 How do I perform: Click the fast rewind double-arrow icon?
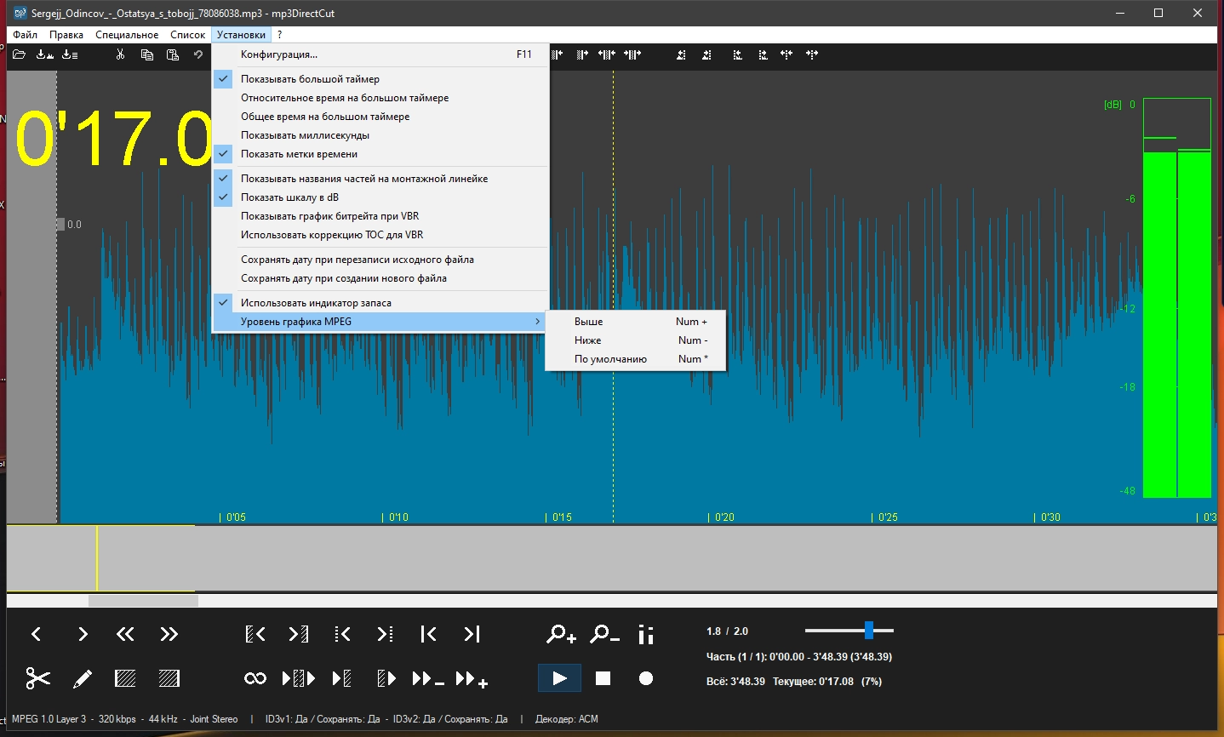[x=125, y=634]
